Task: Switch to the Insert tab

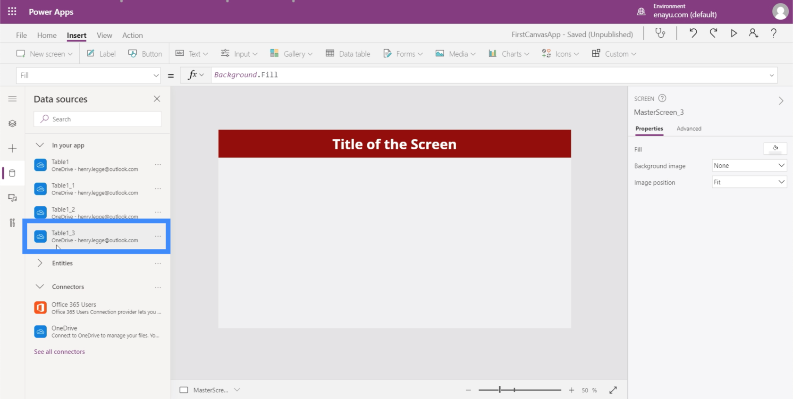Action: pos(76,35)
